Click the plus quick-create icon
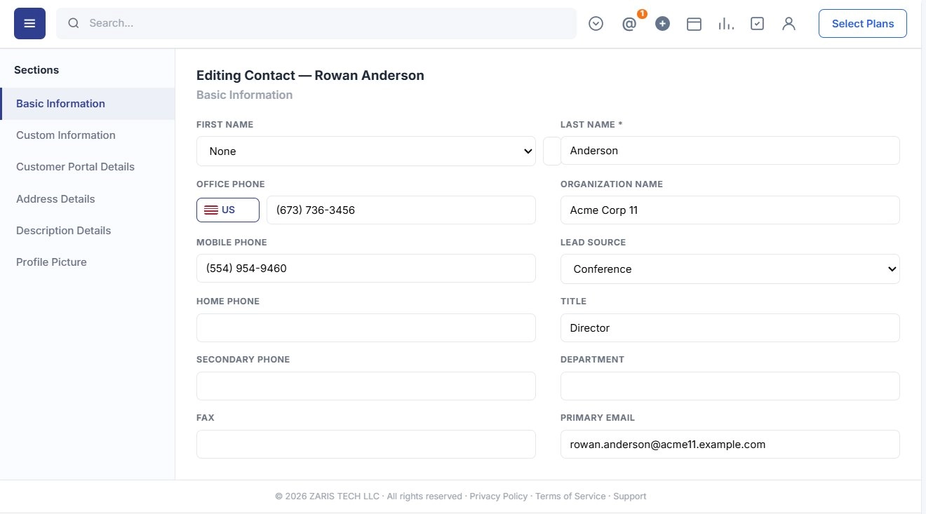The width and height of the screenshot is (926, 514). (662, 24)
